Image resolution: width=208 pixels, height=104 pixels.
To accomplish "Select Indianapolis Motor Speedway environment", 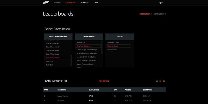I will (x=87, y=53).
